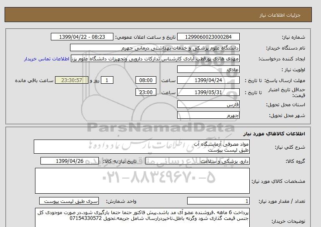The image size is (321, 227).
Task: Click the label شهر محل تحویل
Action: (287, 115)
